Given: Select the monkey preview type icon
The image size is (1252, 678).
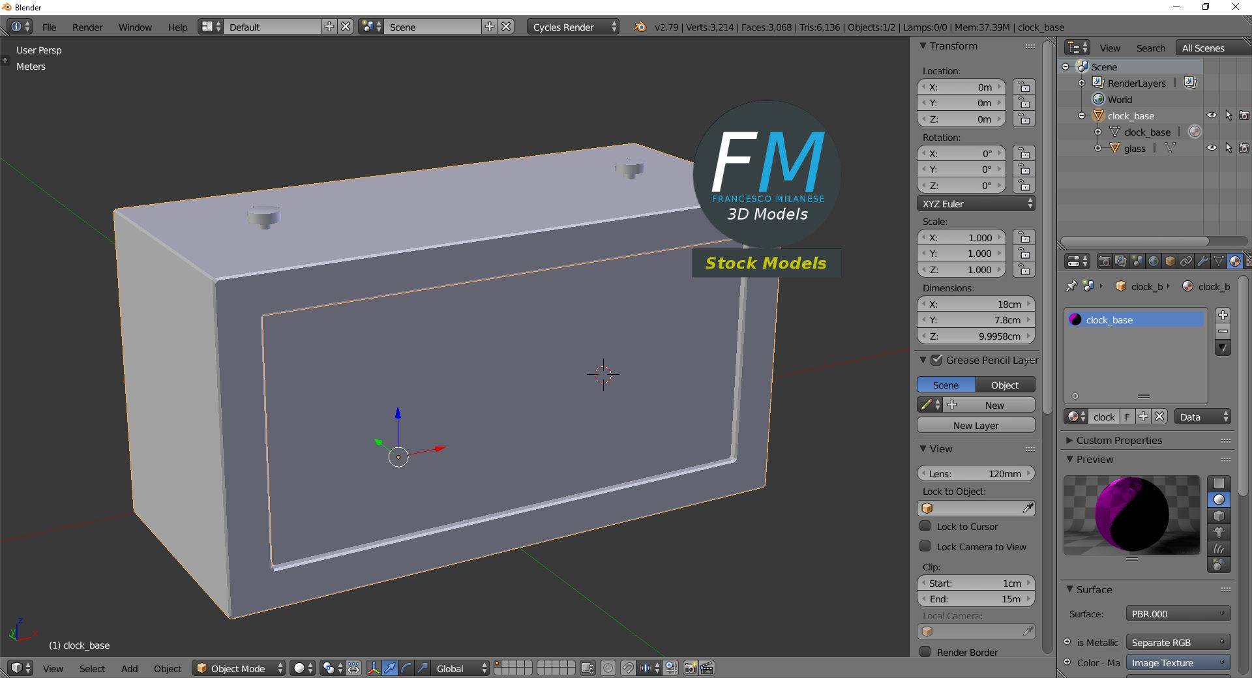Looking at the screenshot, I should [1219, 532].
